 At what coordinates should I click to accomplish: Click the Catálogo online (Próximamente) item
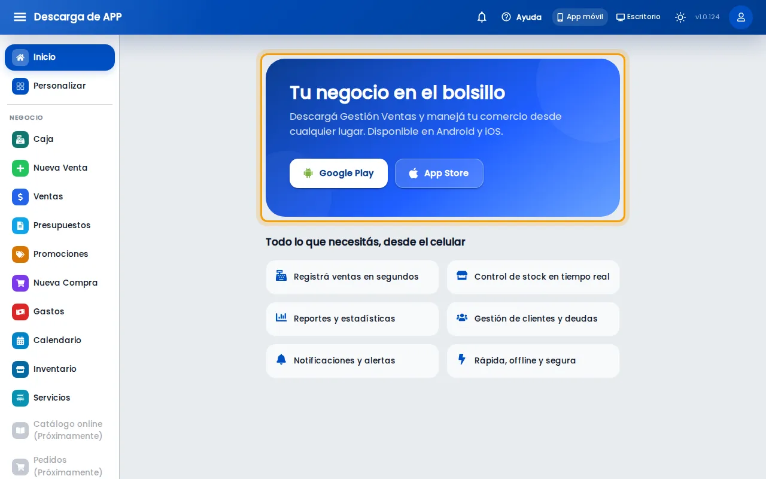(60, 431)
